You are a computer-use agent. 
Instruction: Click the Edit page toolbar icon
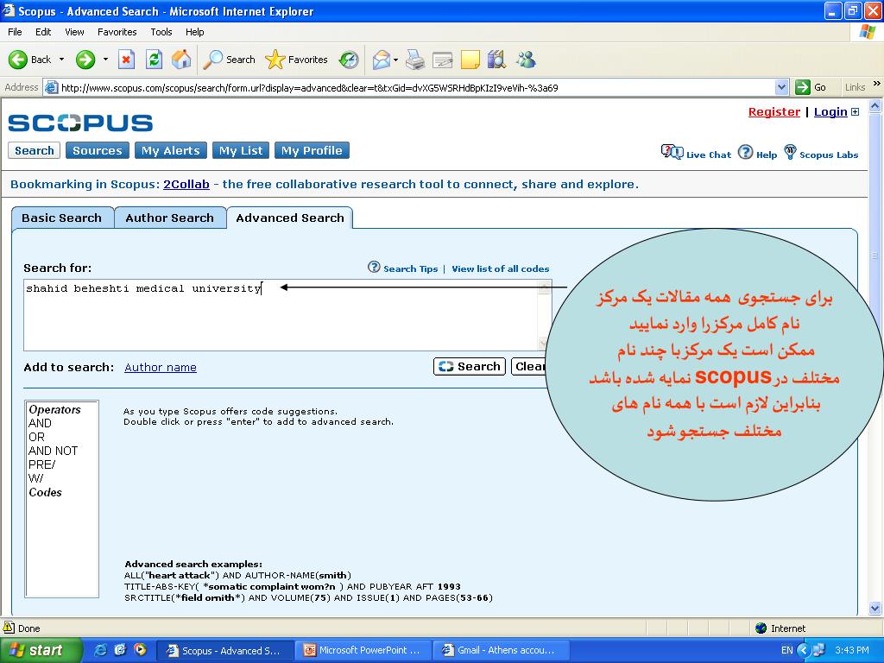coord(443,60)
